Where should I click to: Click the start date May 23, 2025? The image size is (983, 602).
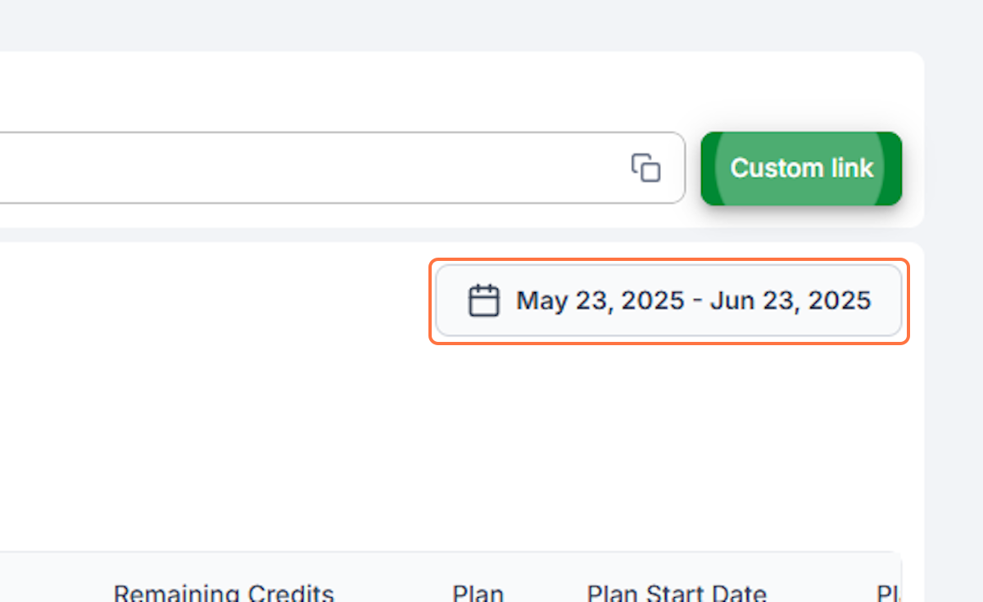(600, 300)
